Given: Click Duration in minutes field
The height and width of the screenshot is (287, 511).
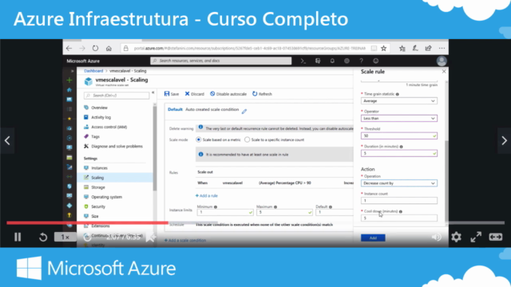Looking at the screenshot, I should pos(399,153).
